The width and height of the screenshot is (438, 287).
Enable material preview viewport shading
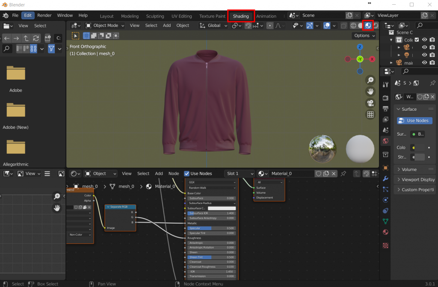[368, 26]
